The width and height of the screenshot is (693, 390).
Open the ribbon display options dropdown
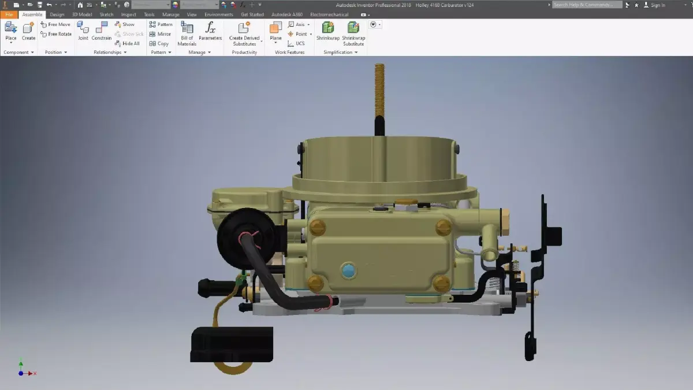[366, 14]
